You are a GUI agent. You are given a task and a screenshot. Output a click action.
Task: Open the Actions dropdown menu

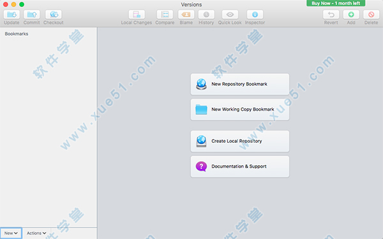click(x=36, y=233)
